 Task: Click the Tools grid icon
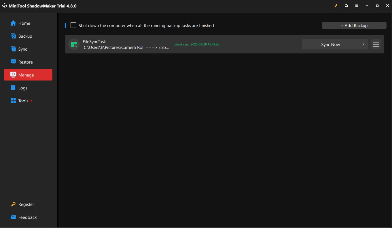tap(13, 101)
